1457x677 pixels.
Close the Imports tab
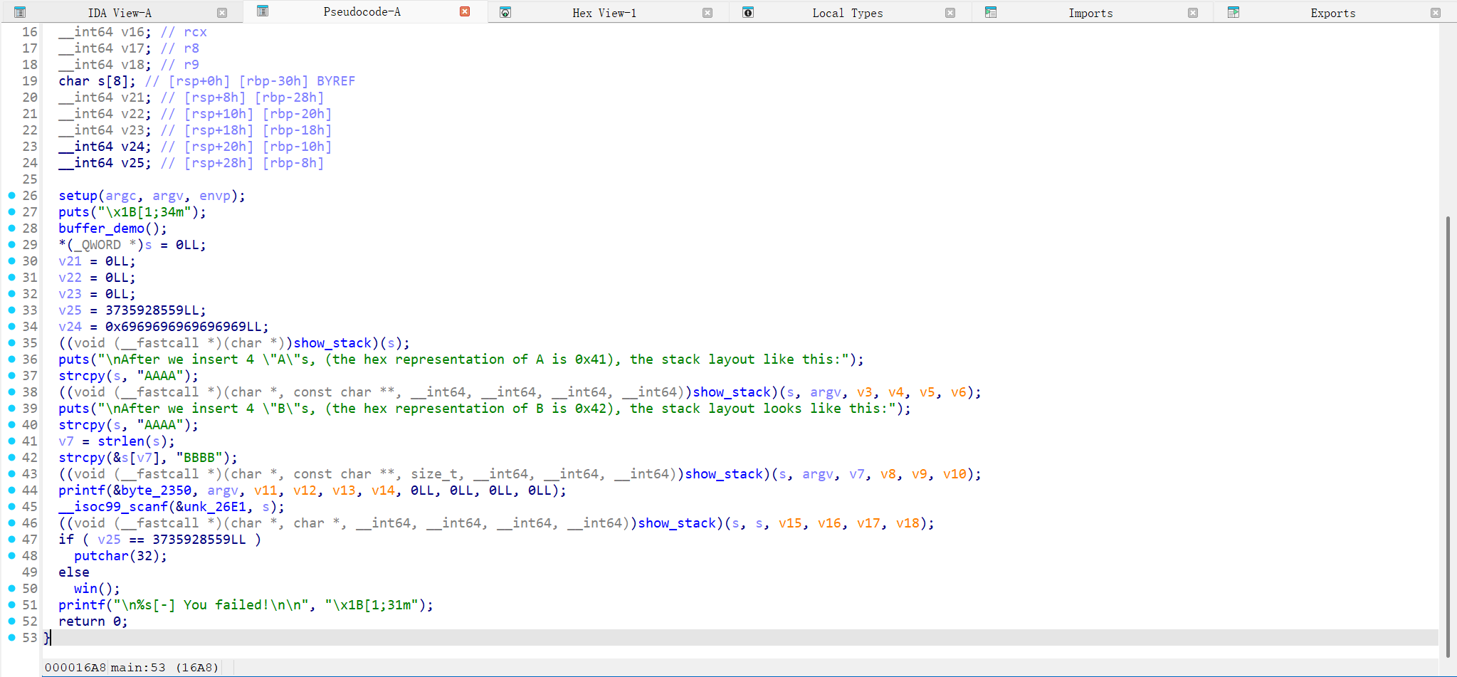coord(1193,13)
